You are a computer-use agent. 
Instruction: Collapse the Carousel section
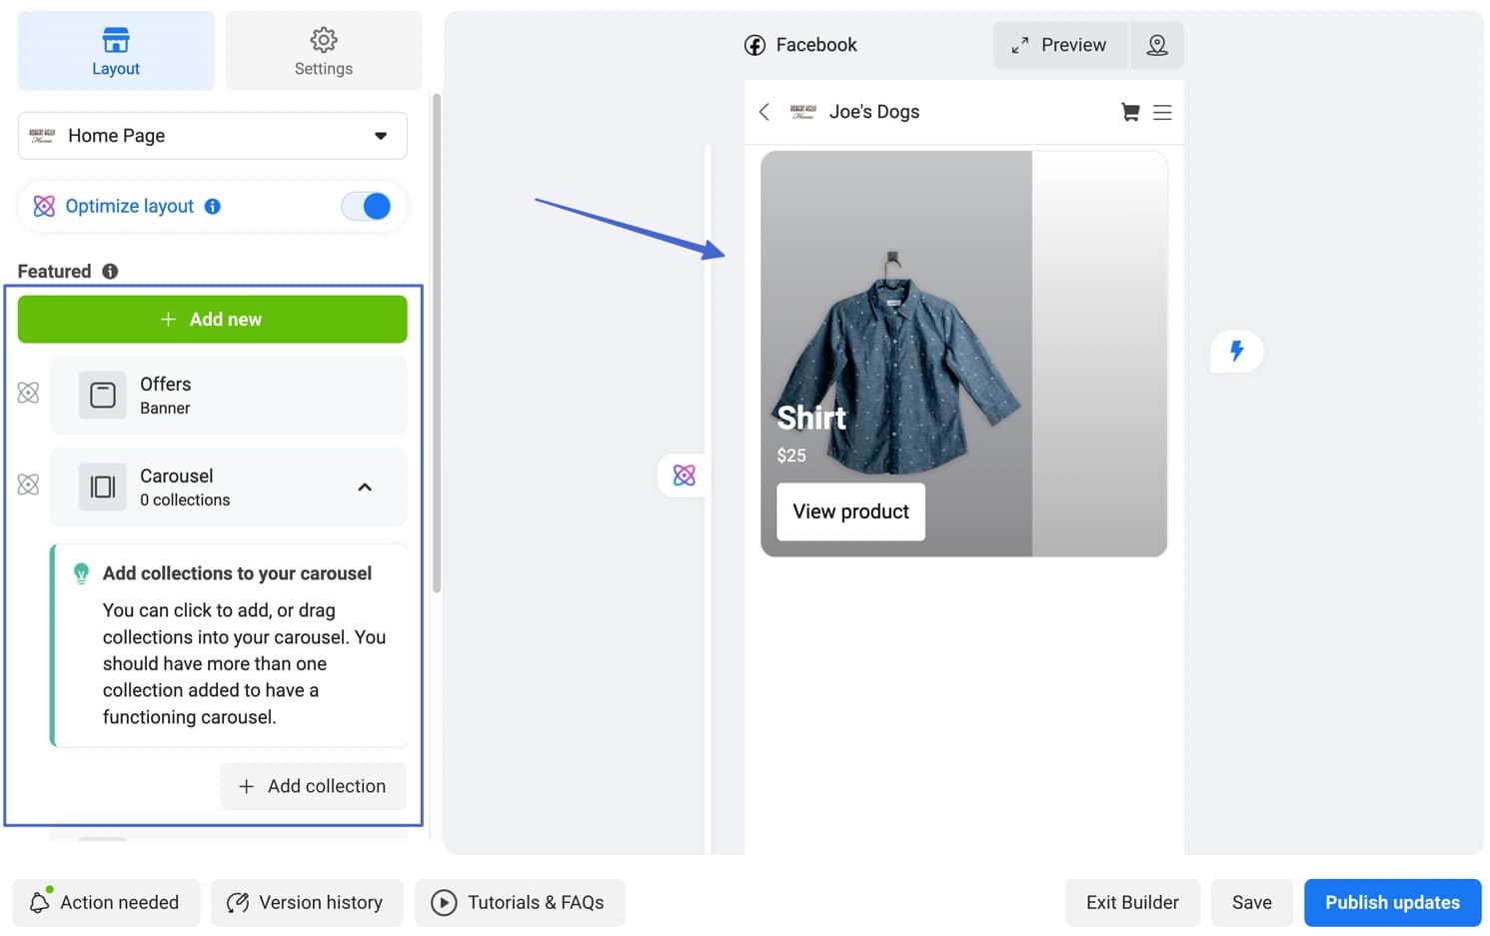(x=365, y=487)
